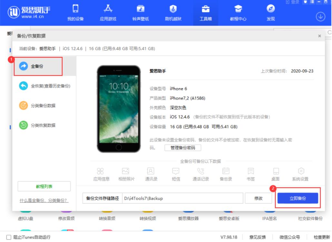This screenshot has width=332, height=242.
Task: Select 全备份 in the left sidebar
Action: [37, 66]
